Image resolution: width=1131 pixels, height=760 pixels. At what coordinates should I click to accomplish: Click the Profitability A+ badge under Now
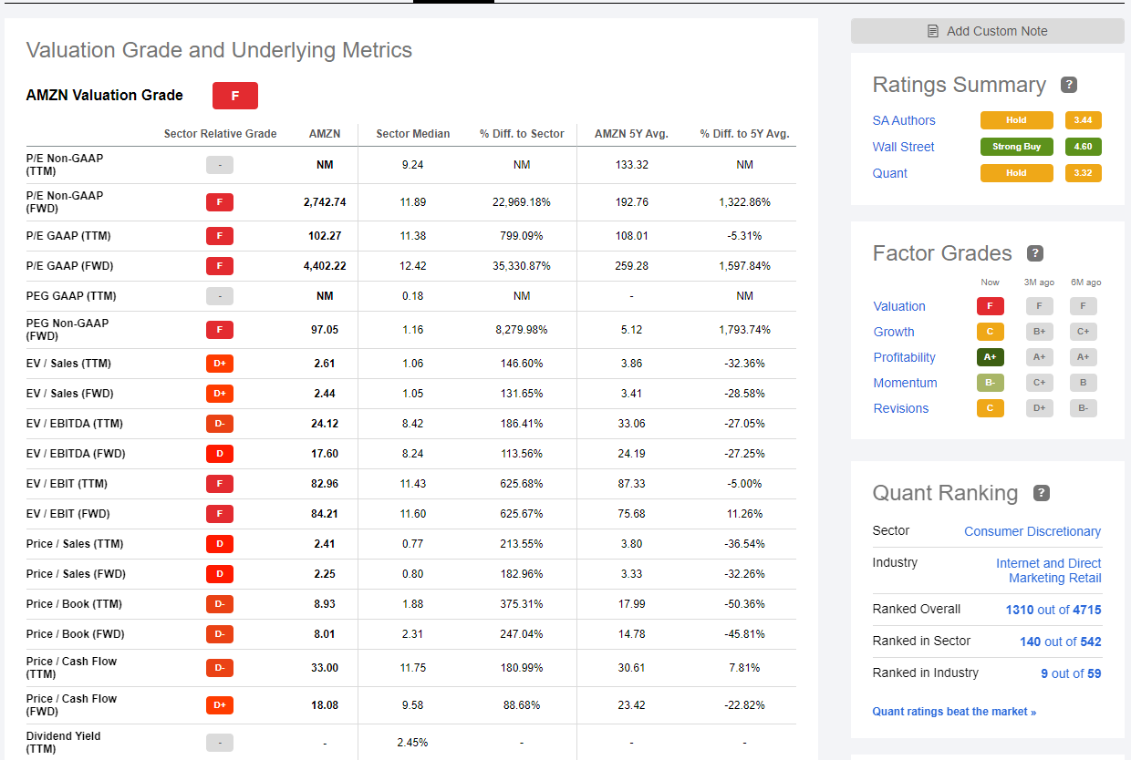point(991,357)
